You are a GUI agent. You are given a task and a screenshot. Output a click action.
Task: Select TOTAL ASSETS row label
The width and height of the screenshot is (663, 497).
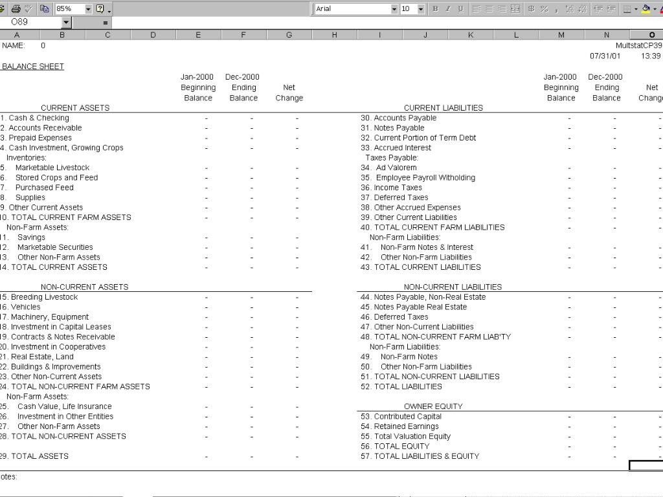39,456
